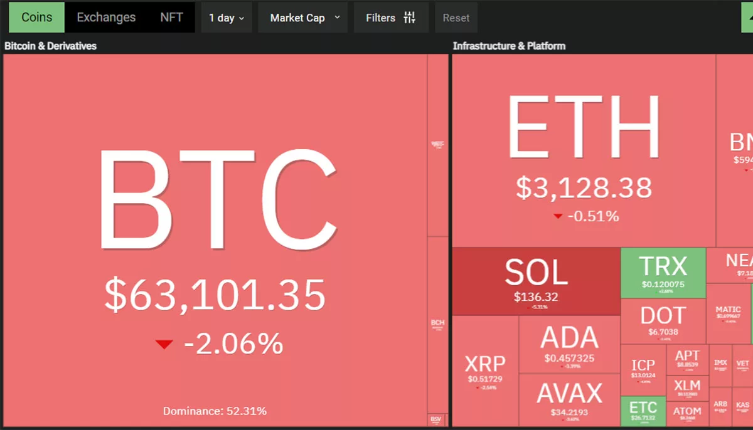
Task: Switch to the Coins tab
Action: coord(37,18)
